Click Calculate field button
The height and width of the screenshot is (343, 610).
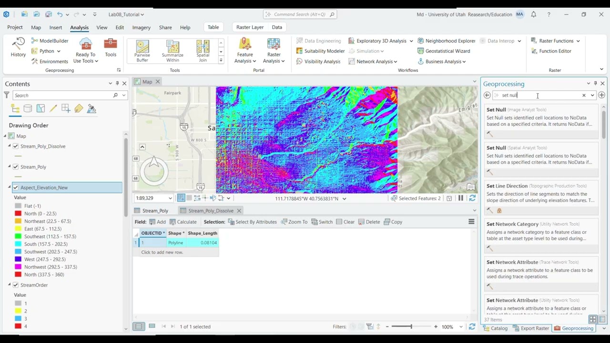click(x=183, y=222)
